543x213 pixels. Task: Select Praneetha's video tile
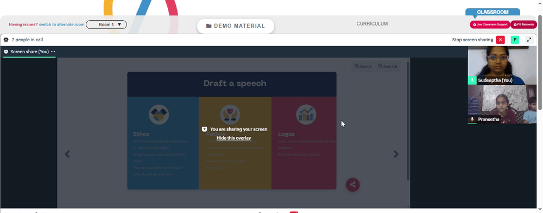point(502,104)
